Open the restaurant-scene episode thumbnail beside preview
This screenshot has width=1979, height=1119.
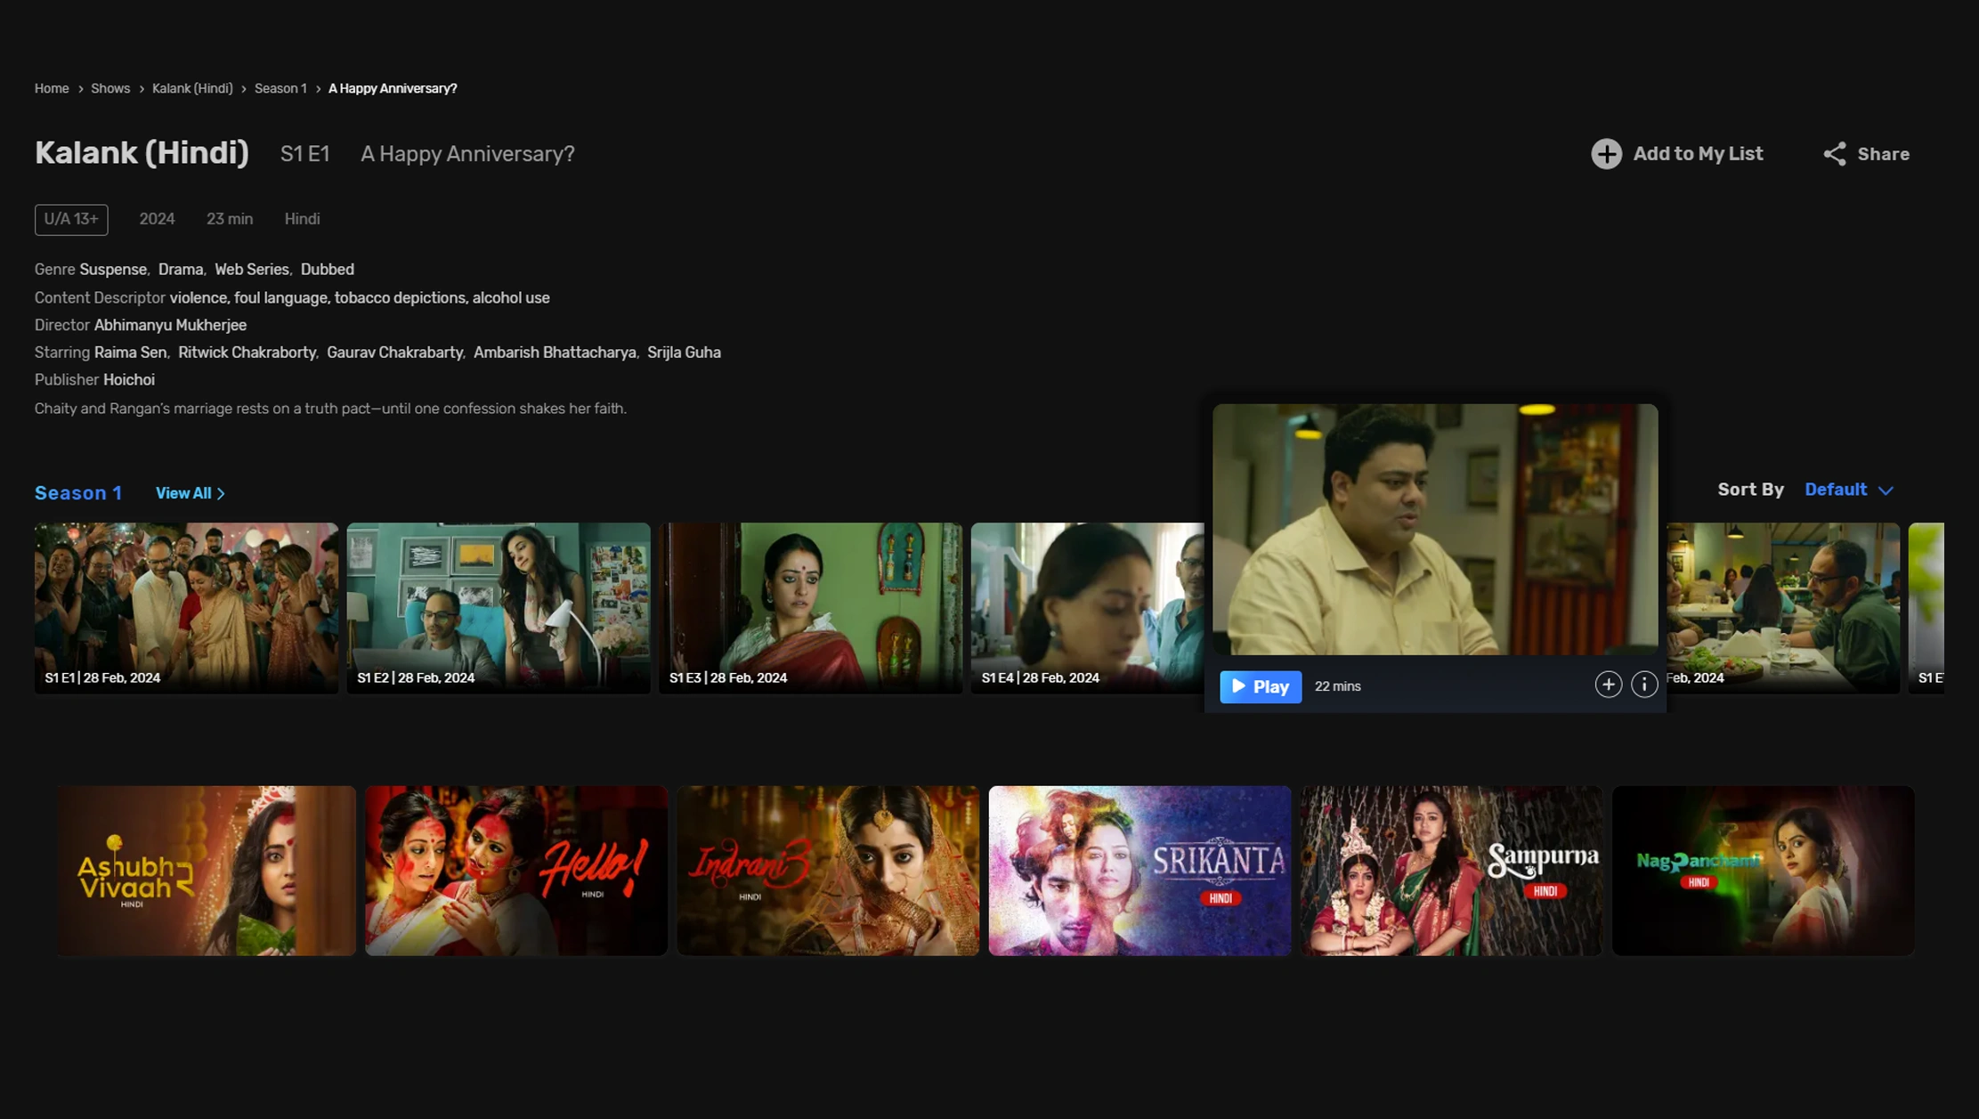1783,607
